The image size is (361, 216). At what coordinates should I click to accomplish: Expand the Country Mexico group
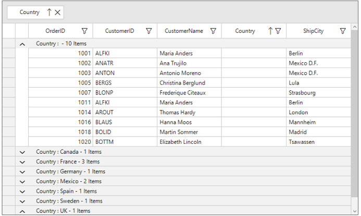click(x=22, y=182)
